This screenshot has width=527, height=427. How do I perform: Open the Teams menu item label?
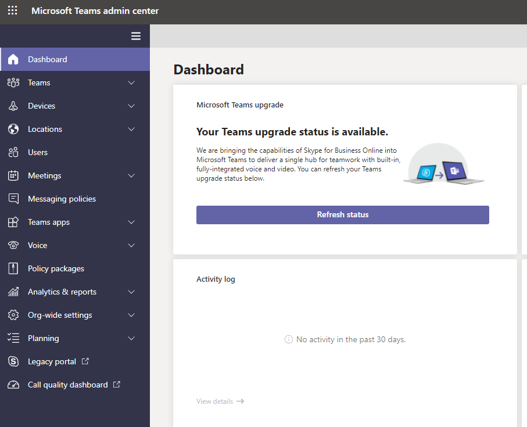coord(39,82)
